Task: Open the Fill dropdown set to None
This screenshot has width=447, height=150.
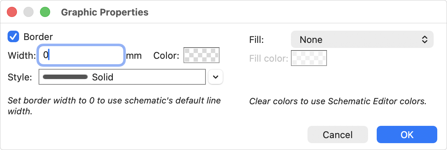Action: 362,40
